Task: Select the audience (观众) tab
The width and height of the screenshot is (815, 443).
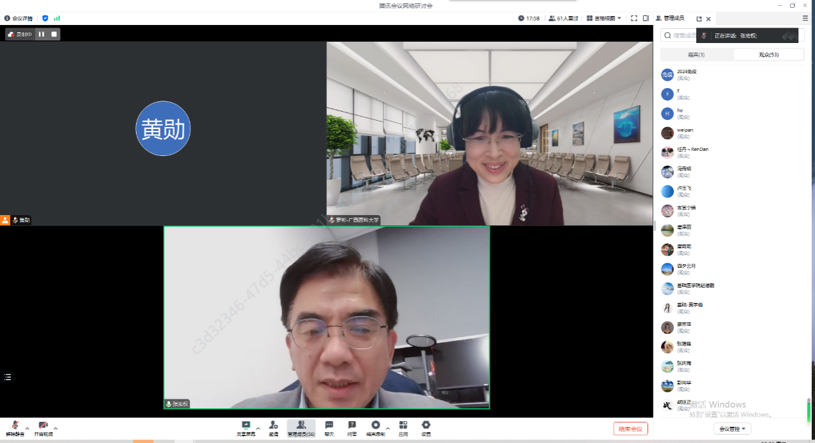Action: 768,55
